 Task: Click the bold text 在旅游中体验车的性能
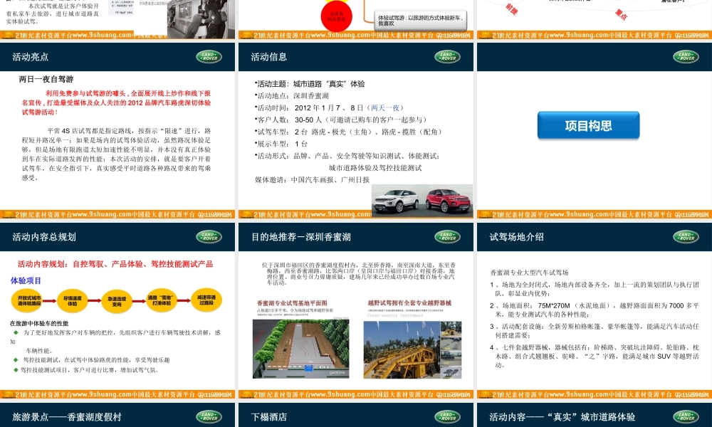[x=39, y=324]
